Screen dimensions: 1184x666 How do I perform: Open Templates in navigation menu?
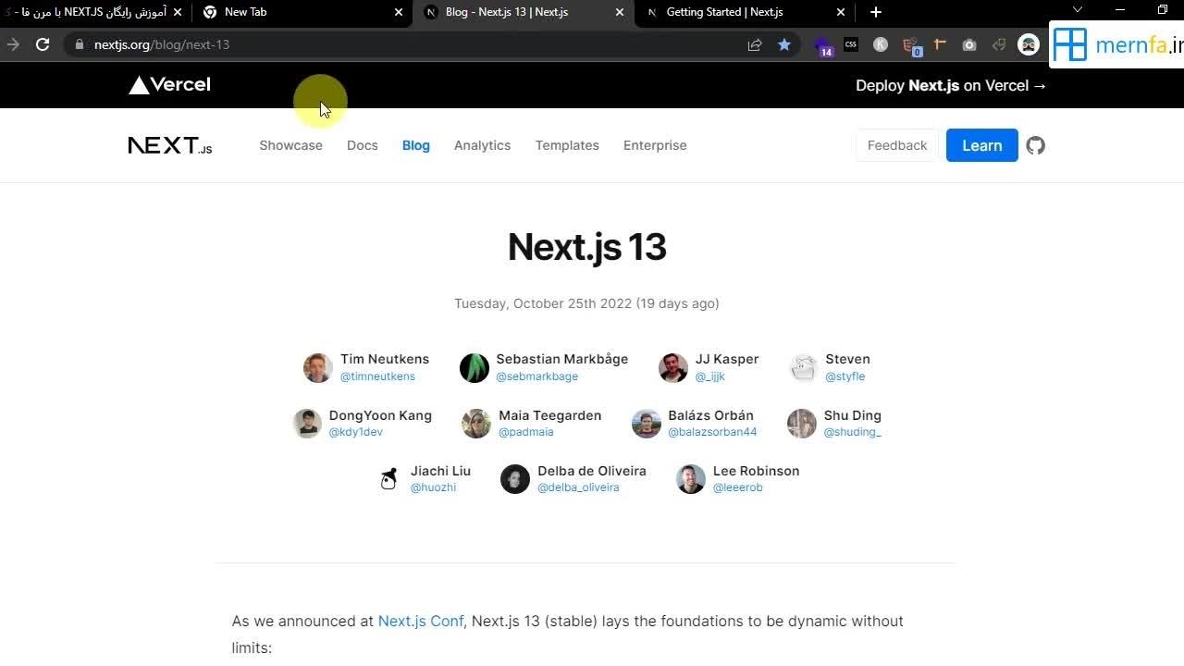[x=567, y=145]
